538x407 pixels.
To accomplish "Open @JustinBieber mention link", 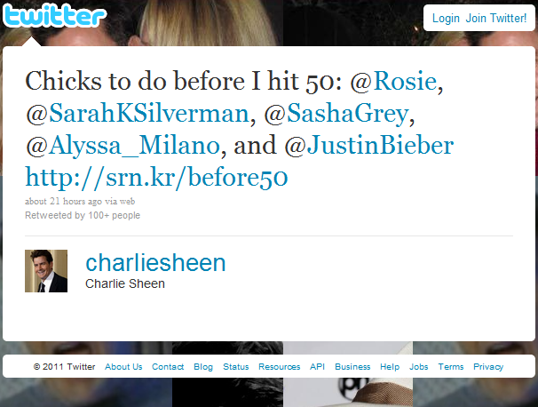I will point(369,145).
